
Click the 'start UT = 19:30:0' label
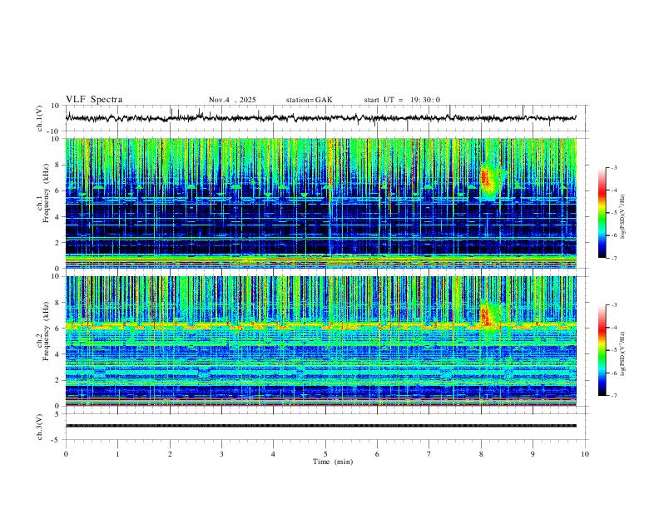click(x=402, y=100)
